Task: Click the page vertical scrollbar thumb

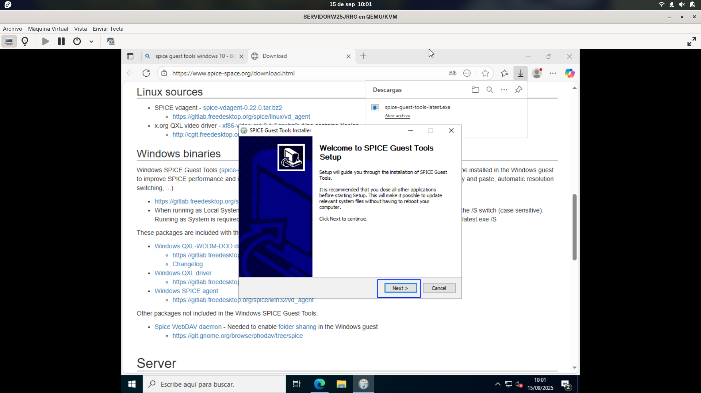Action: click(574, 227)
